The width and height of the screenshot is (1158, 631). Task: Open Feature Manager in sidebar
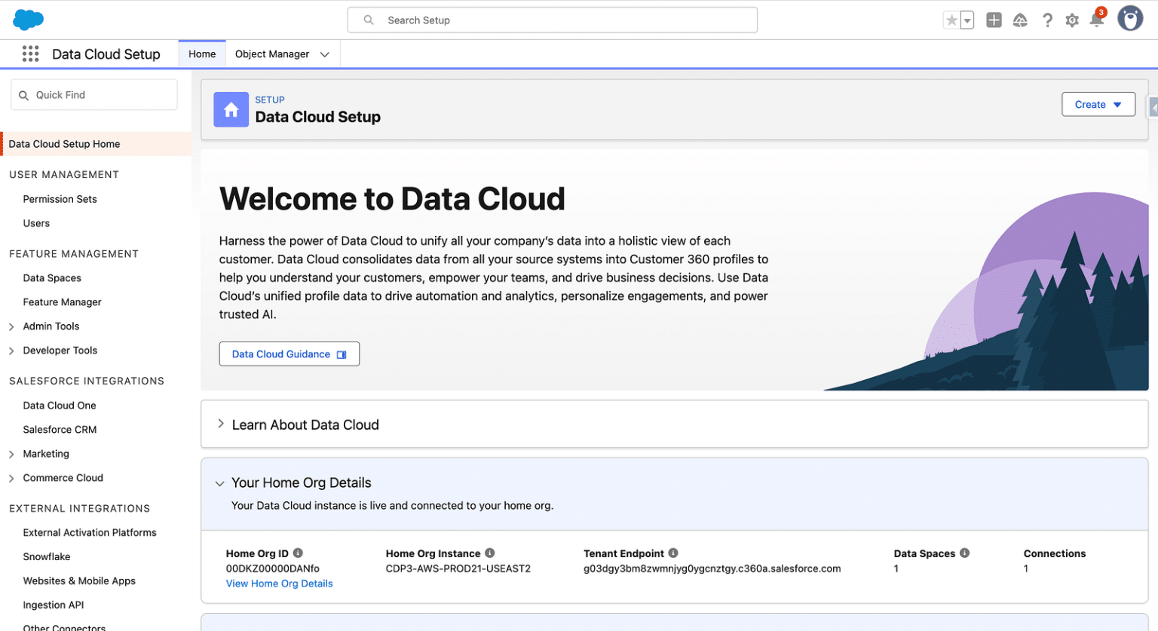pyautogui.click(x=62, y=302)
